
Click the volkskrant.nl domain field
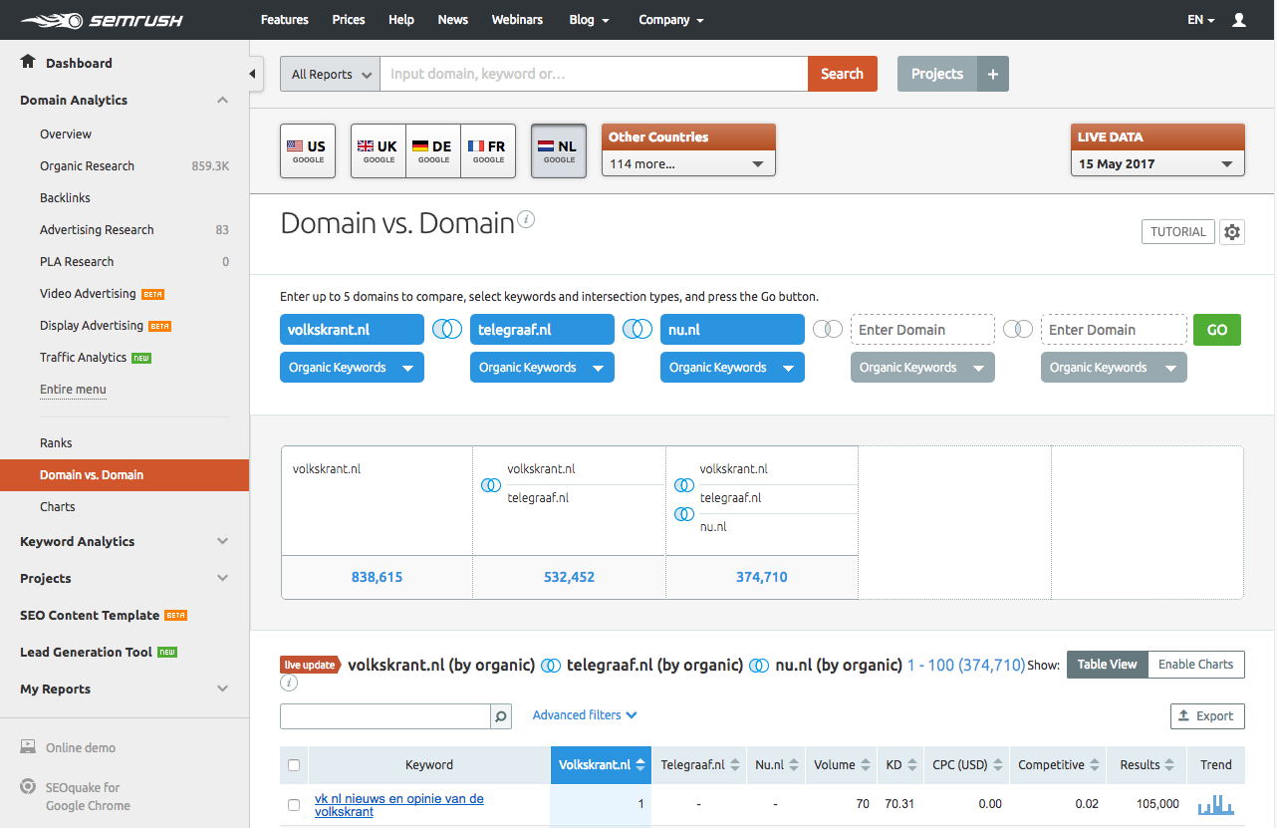pos(352,330)
